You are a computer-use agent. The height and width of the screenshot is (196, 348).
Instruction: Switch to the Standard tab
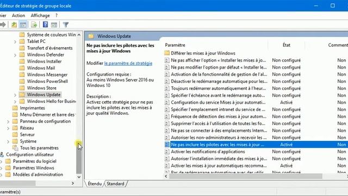pos(115,184)
